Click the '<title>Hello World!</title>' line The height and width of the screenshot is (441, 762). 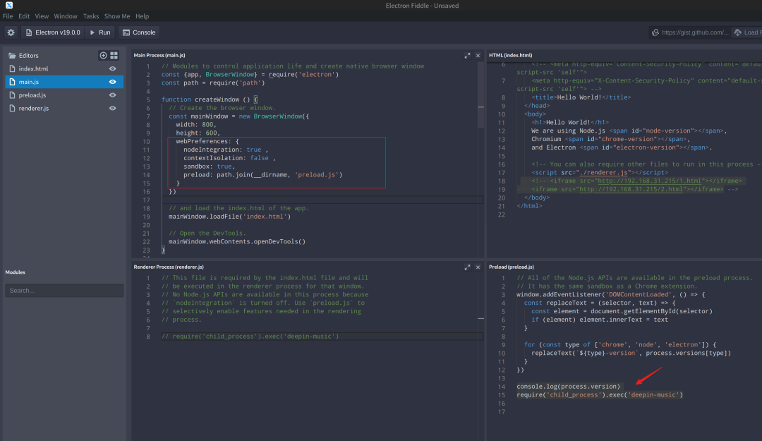[581, 97]
